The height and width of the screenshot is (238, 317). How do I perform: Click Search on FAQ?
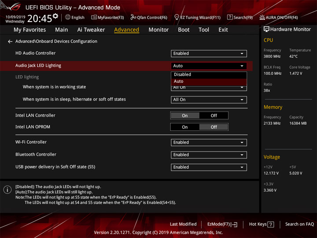tap(299, 224)
